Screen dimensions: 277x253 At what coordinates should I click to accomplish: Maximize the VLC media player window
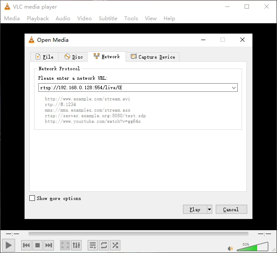[x=247, y=6]
